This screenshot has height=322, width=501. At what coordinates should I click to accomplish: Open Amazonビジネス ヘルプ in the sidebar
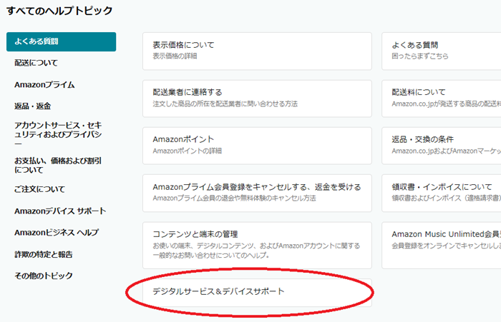[57, 233]
